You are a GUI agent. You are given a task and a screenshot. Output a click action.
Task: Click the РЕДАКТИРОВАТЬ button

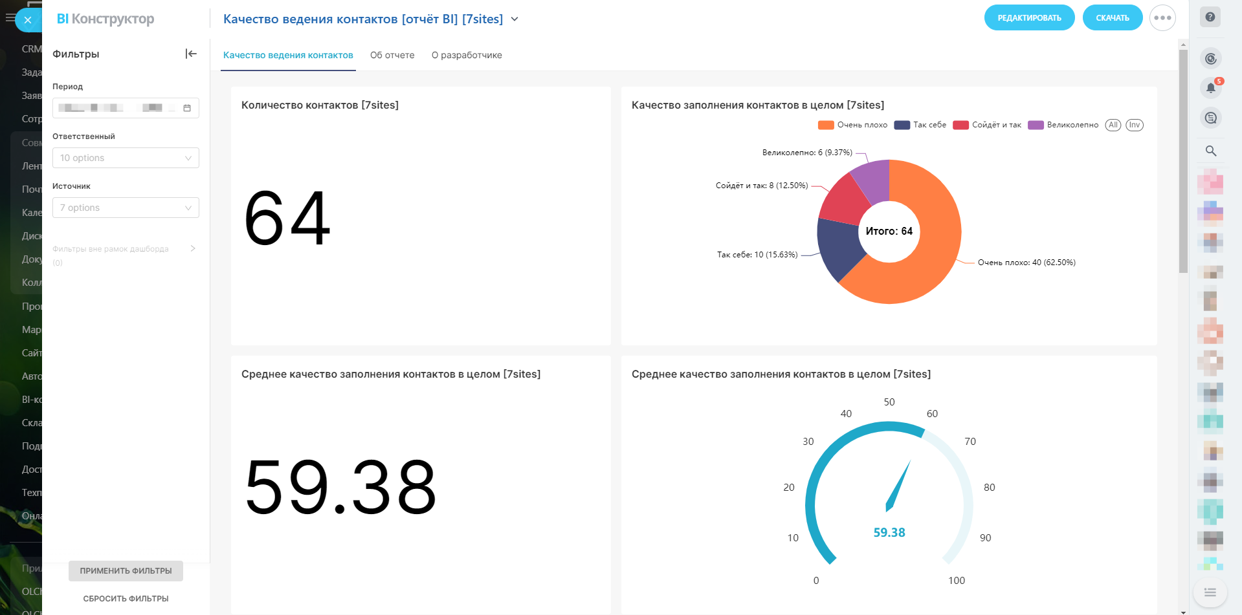click(1029, 18)
